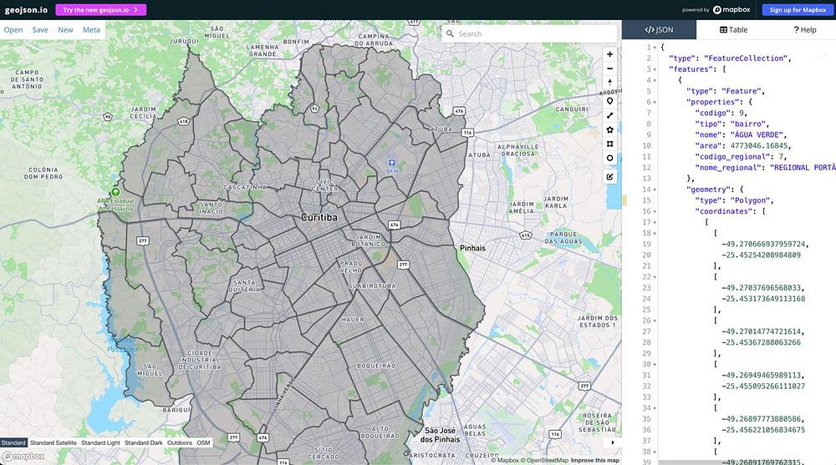Reset map bearing with the compass button
This screenshot has height=465, width=836.
pos(610,83)
